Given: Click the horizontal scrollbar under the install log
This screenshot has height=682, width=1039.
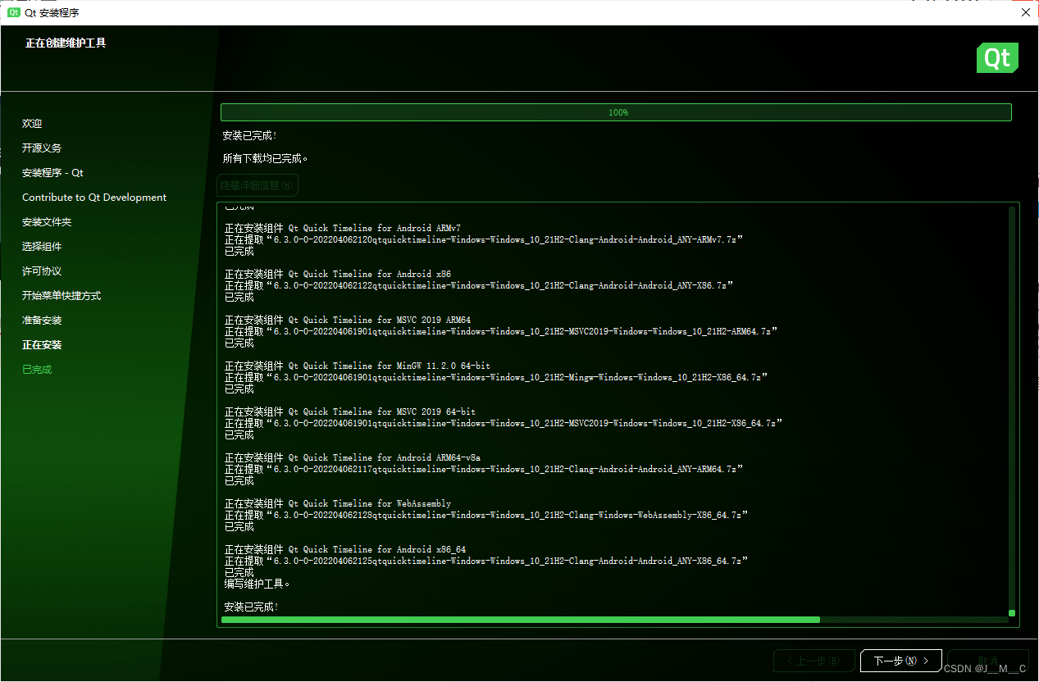Looking at the screenshot, I should pyautogui.click(x=615, y=620).
